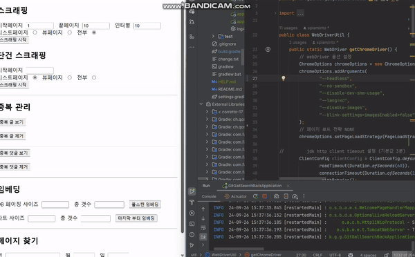
Task: Expand the test folder in project tree
Action: [x=213, y=36]
